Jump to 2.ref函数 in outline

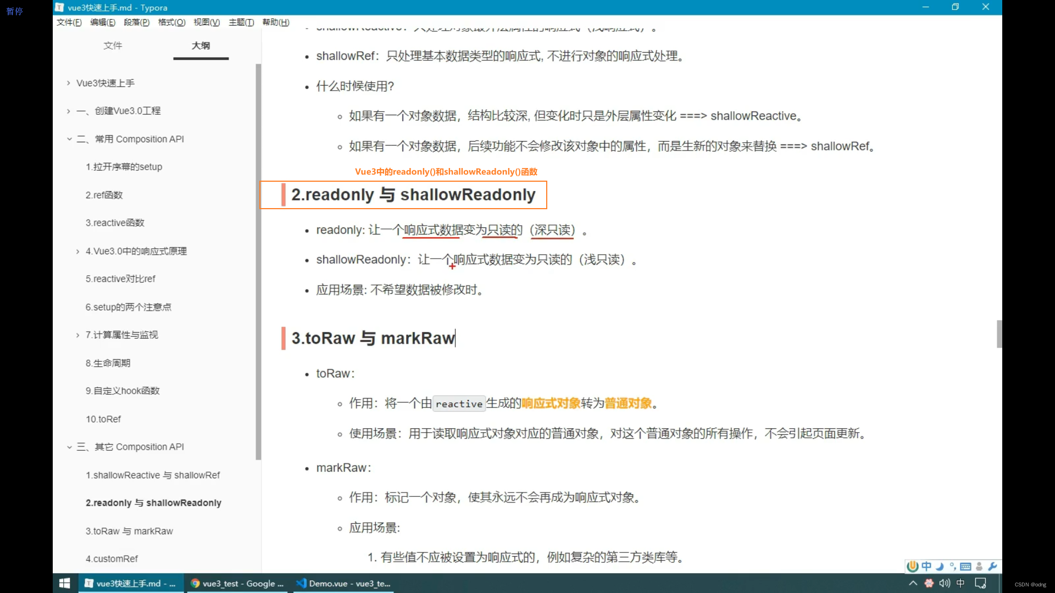(104, 195)
